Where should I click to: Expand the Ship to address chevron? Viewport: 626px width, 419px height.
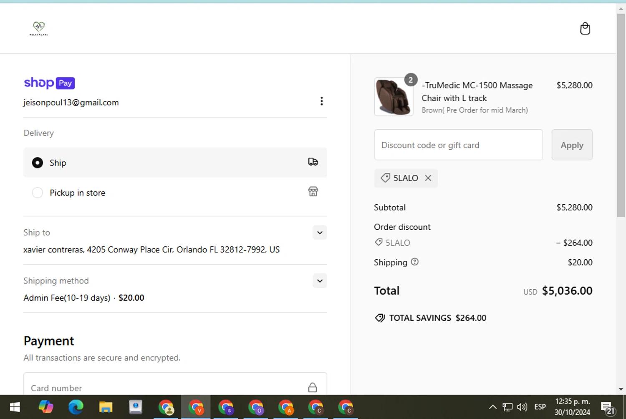[320, 233]
